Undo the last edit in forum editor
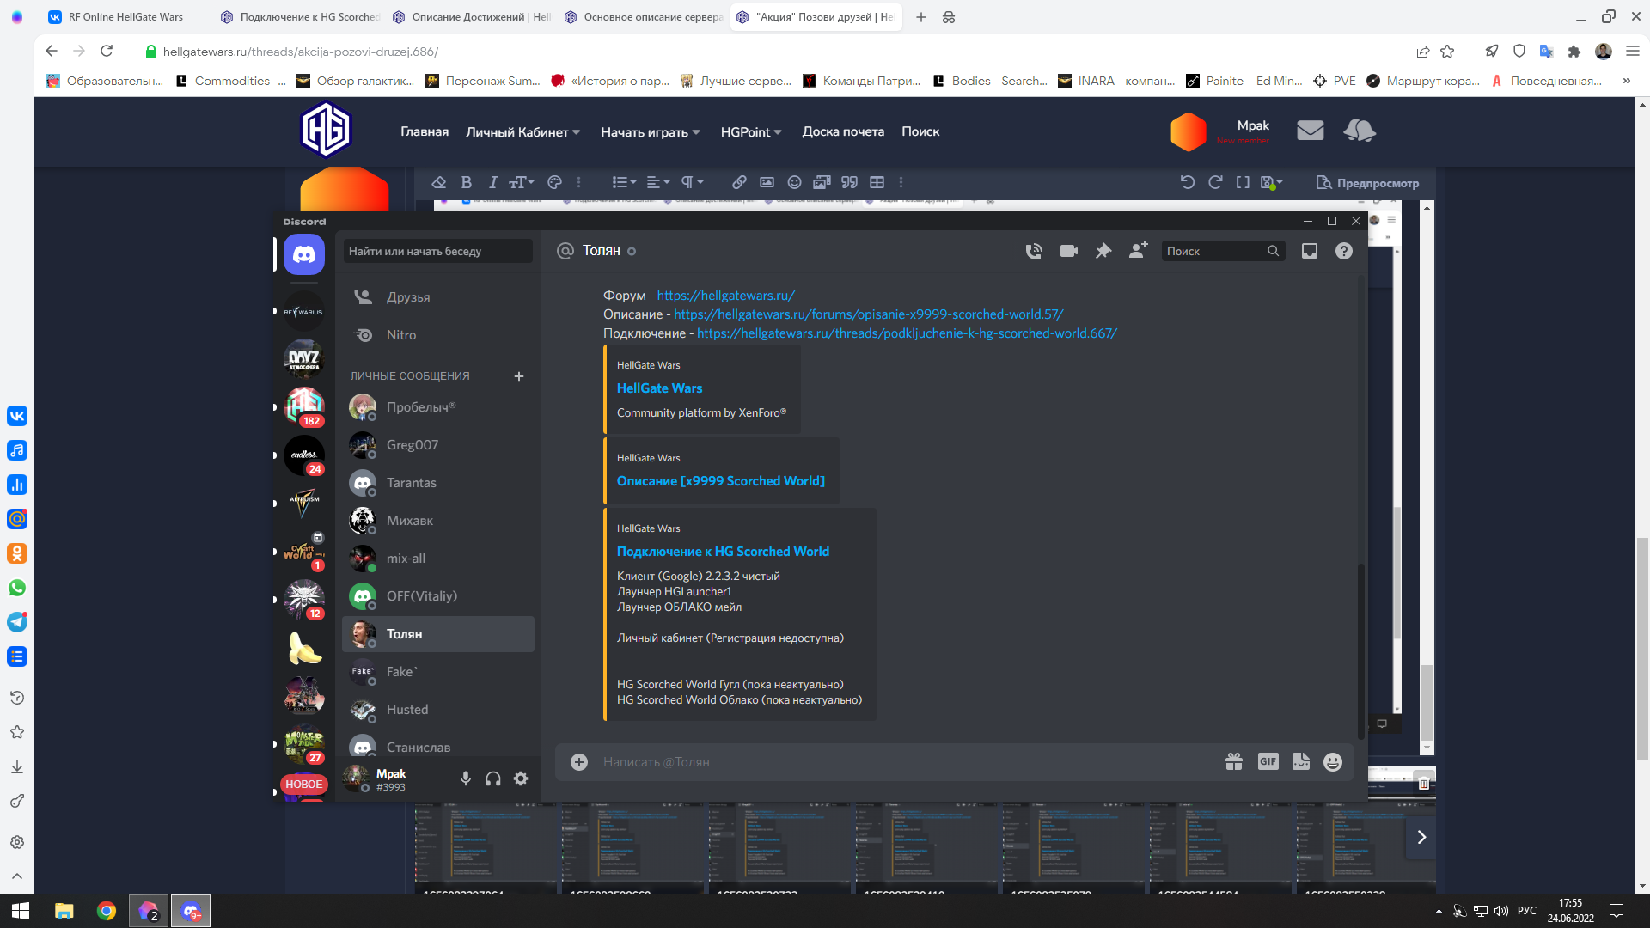1650x928 pixels. coord(1188,182)
